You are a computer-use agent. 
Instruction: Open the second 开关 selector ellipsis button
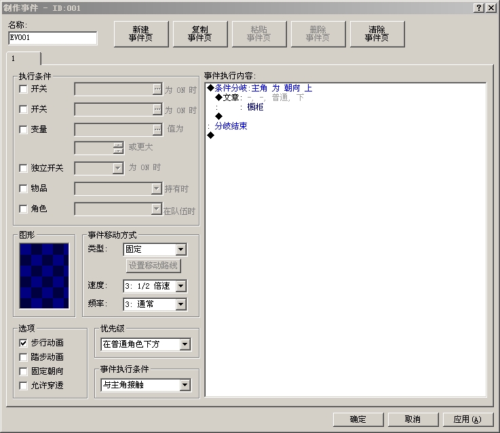point(157,110)
